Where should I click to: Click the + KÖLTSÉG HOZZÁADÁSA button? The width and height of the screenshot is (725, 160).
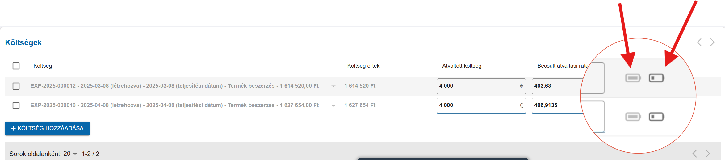[x=47, y=128]
